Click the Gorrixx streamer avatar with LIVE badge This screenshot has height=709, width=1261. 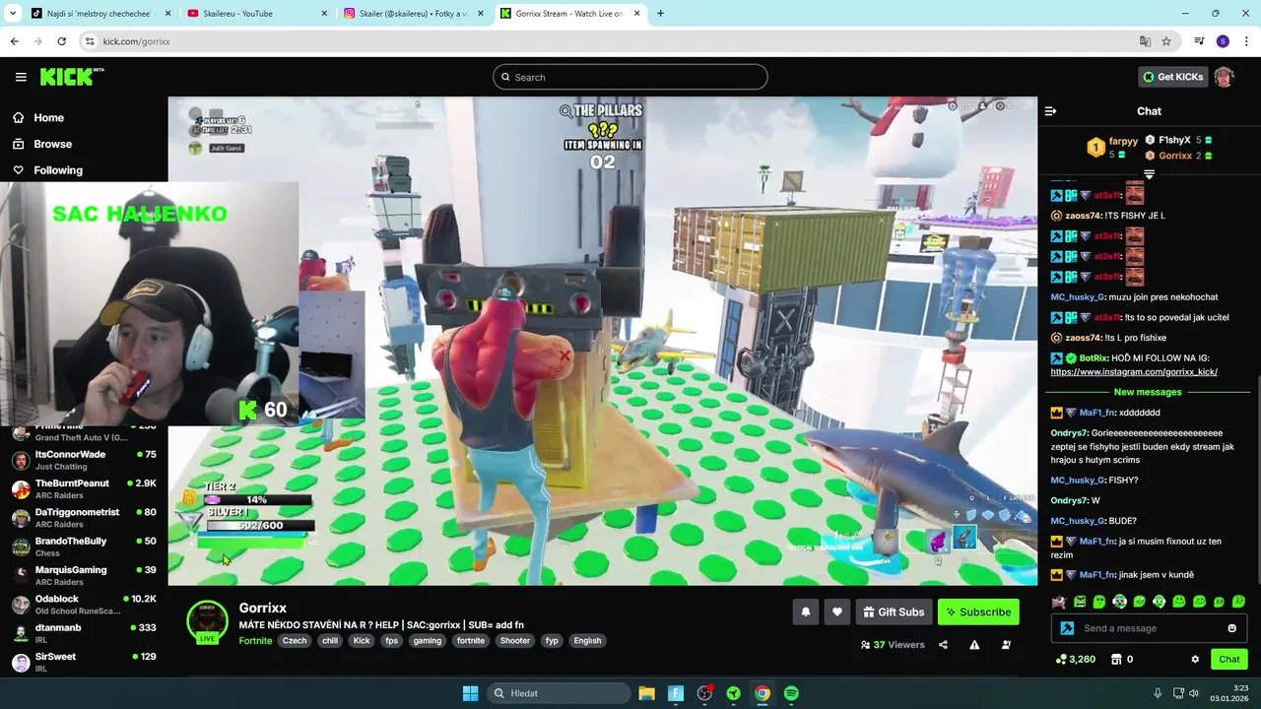(207, 622)
